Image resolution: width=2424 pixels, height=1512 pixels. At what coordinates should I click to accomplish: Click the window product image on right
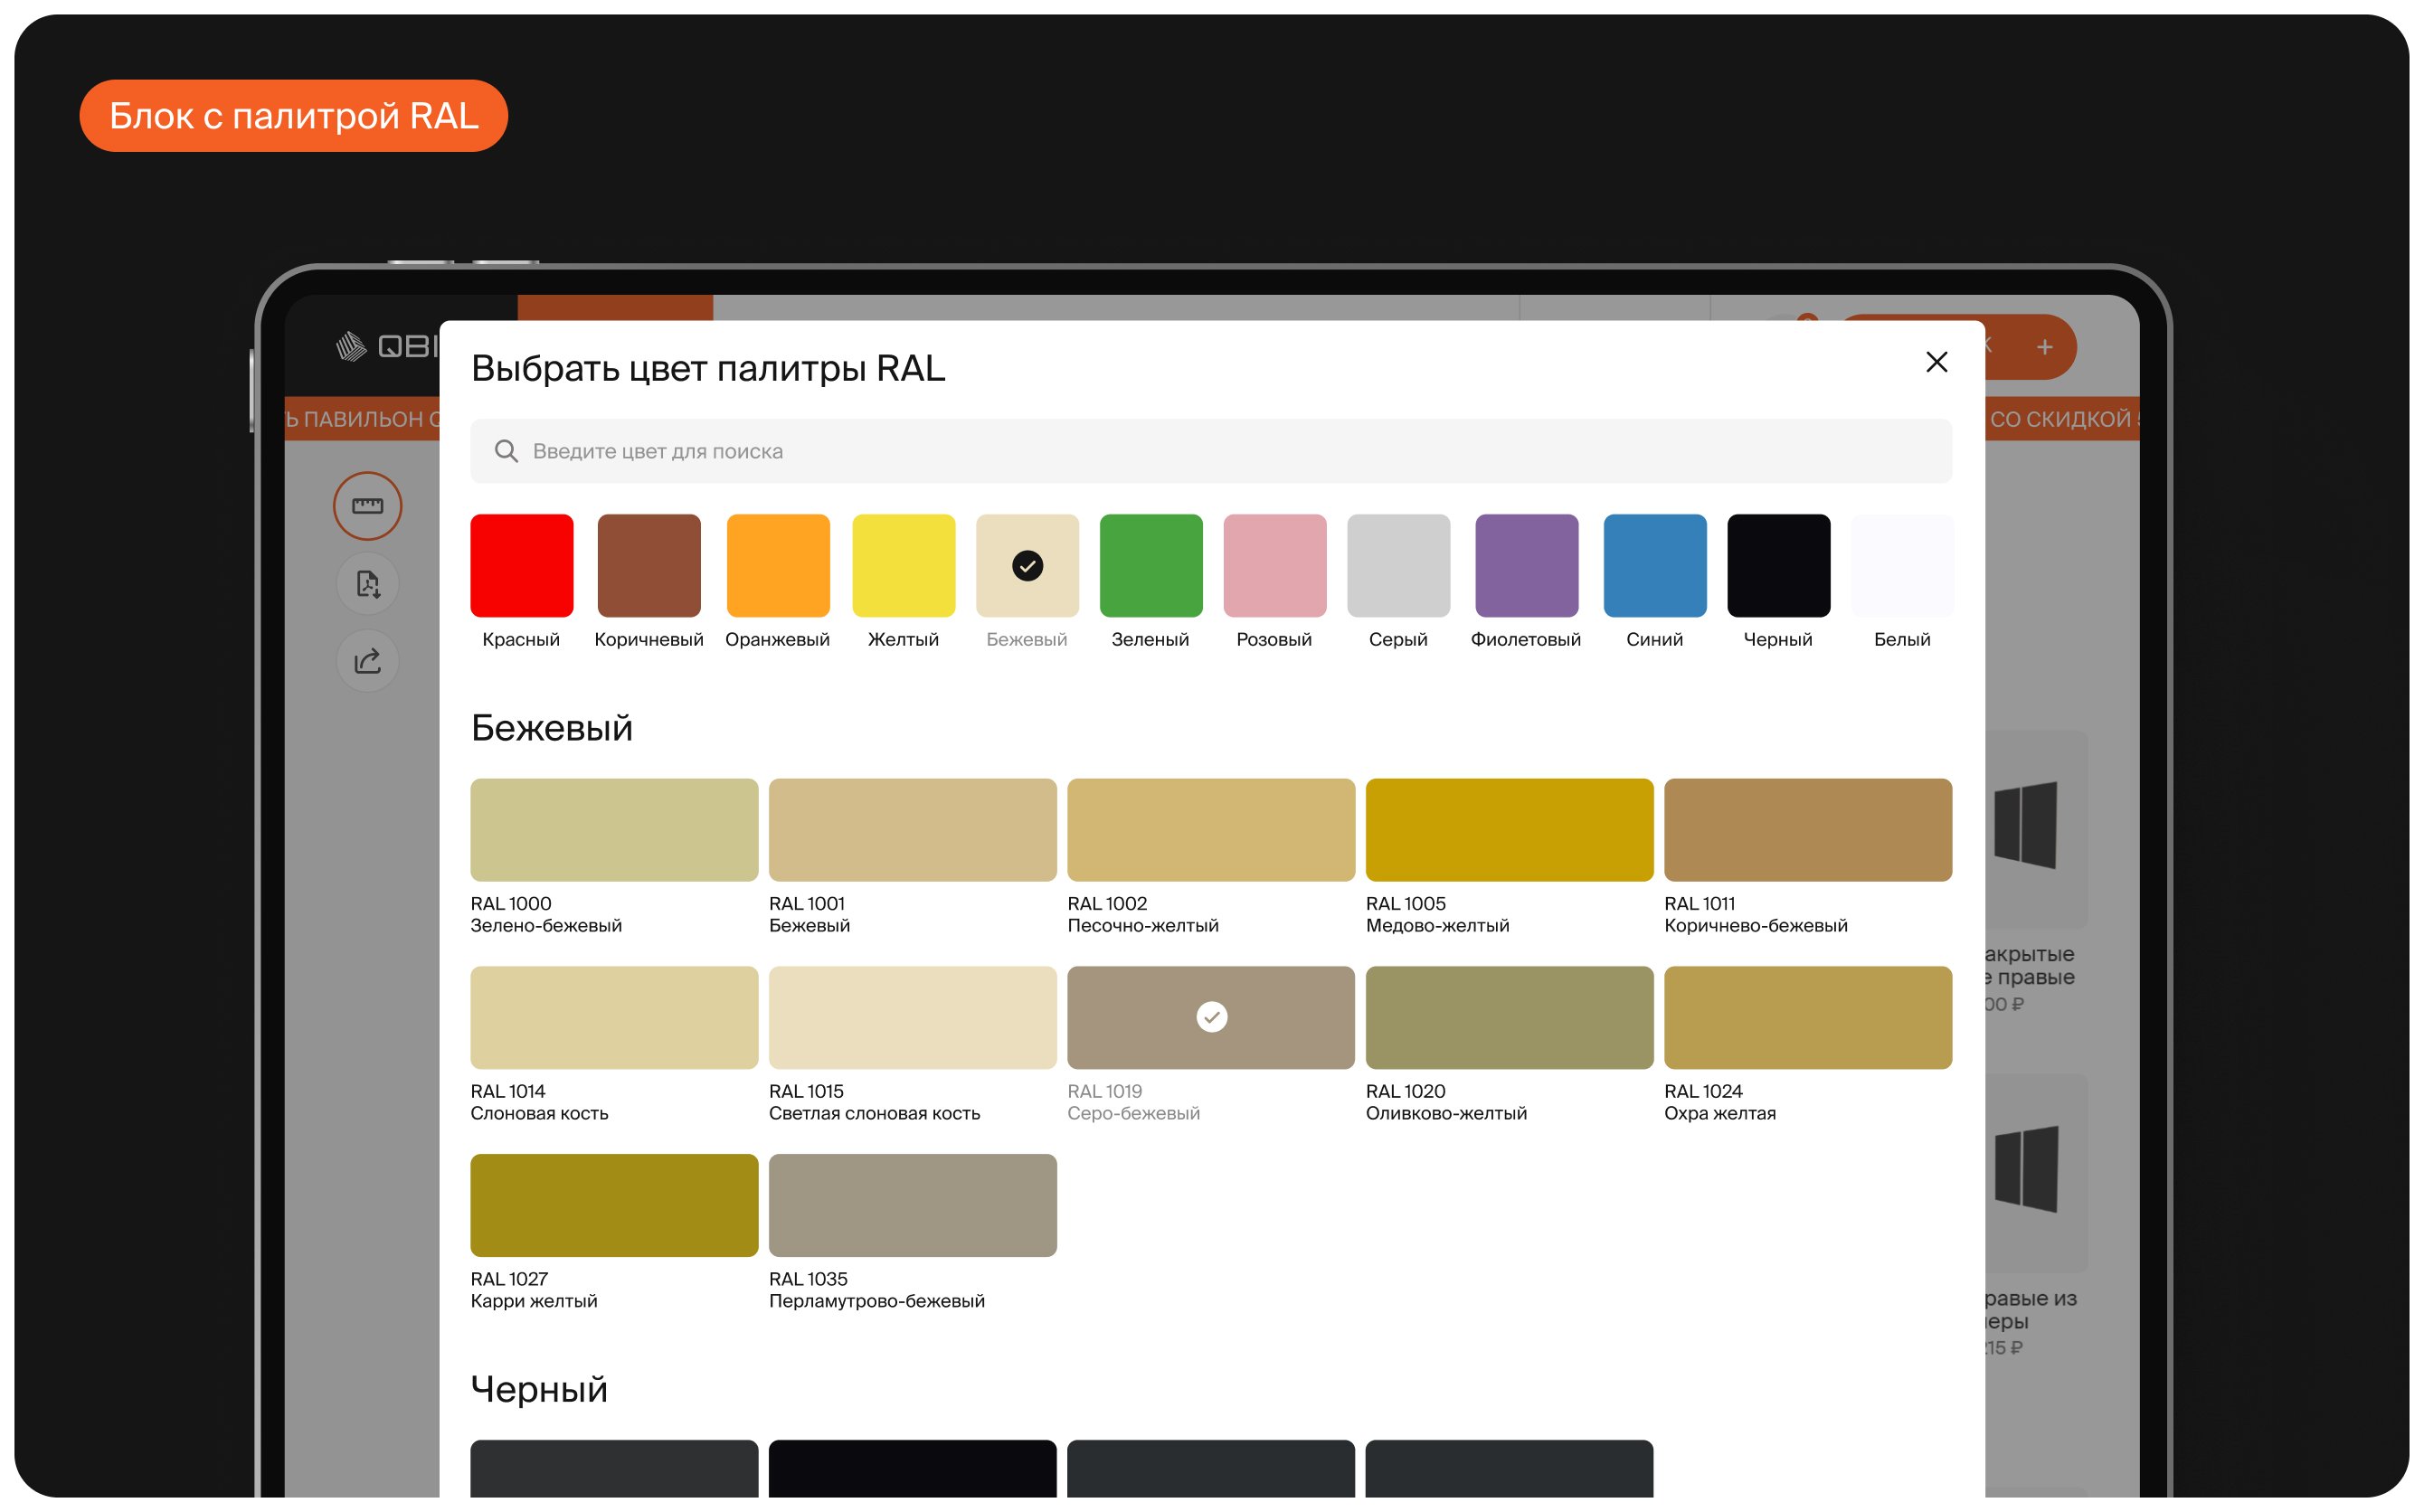pos(2025,826)
